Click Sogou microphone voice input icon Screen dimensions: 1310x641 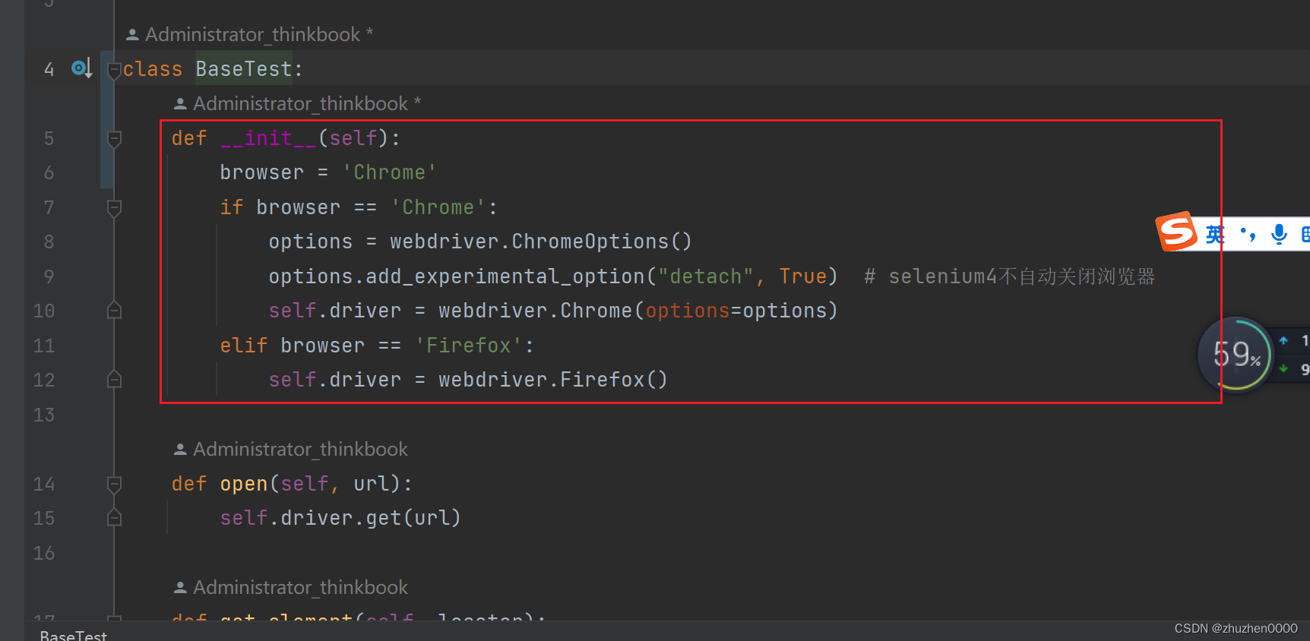coord(1280,234)
